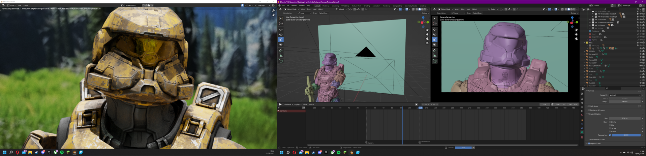Viewport: 646px width, 156px height.
Task: Open the Sensor Fit Vertical dropdown
Action: 625,95
